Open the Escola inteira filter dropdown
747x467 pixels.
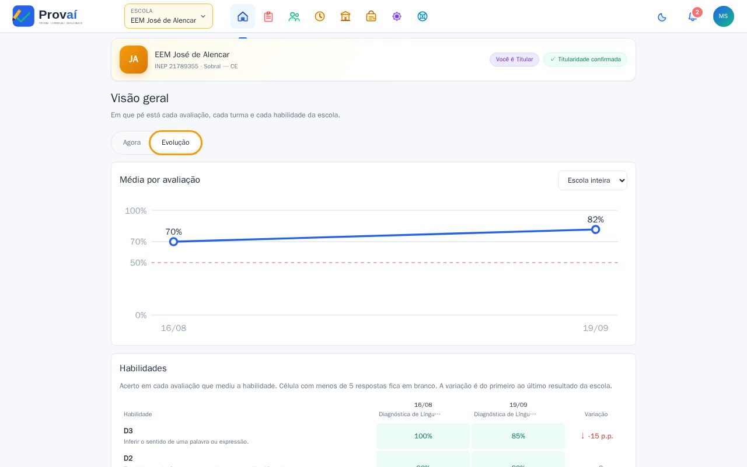pos(592,180)
